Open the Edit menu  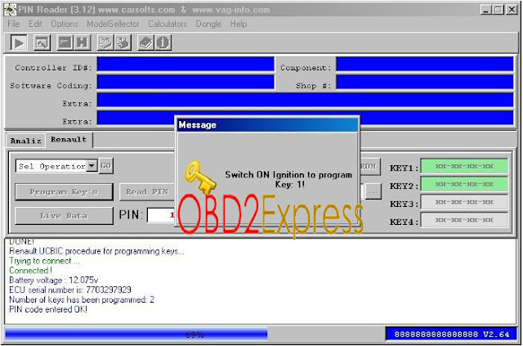click(x=35, y=24)
